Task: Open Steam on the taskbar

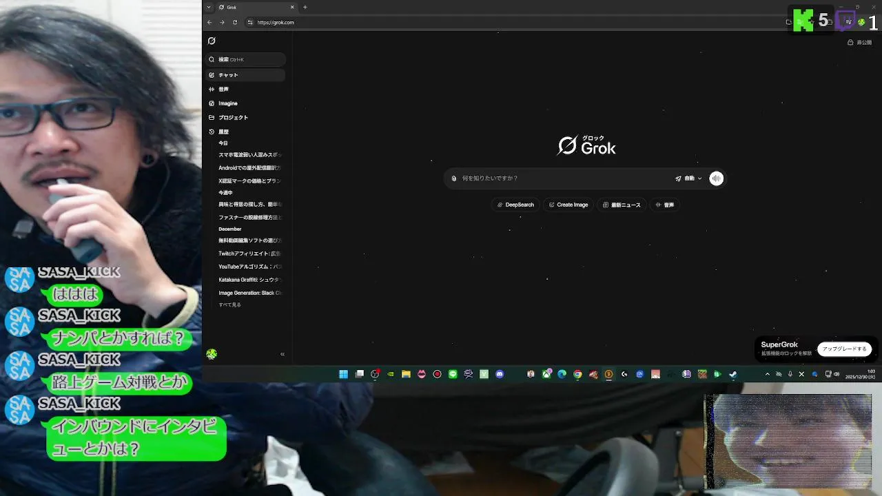Action: tap(732, 374)
